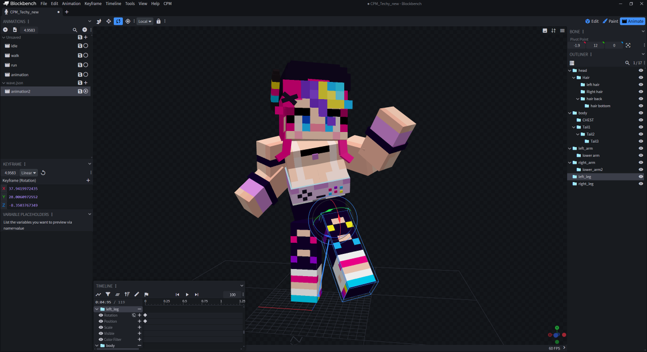Jump to timeline end
The image size is (647, 352).
(196, 295)
